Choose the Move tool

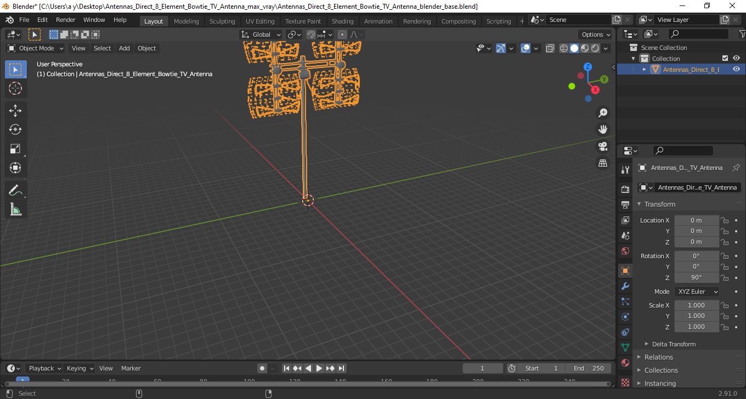pos(15,111)
